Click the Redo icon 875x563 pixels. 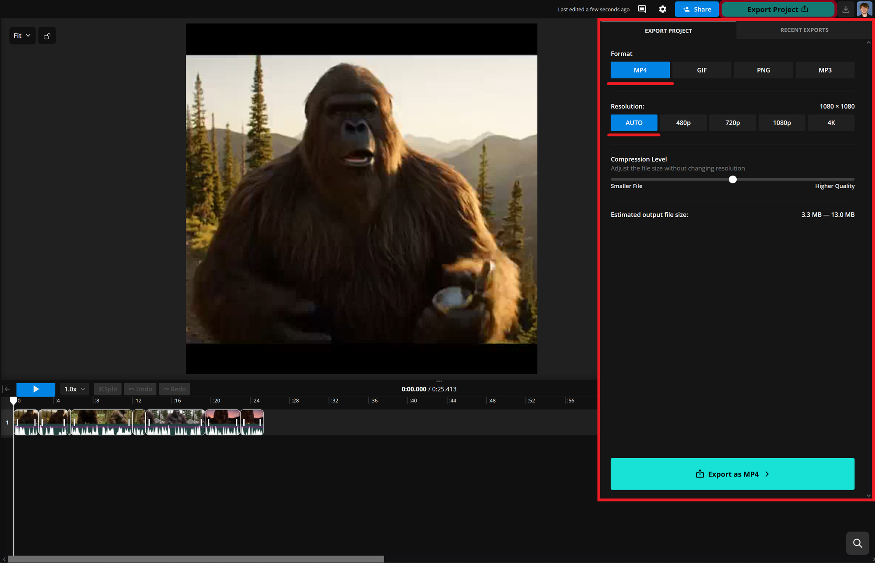click(x=174, y=389)
